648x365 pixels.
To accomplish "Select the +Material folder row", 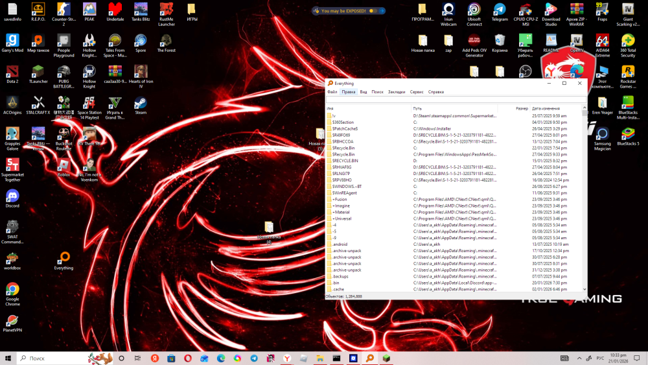I will [454, 212].
